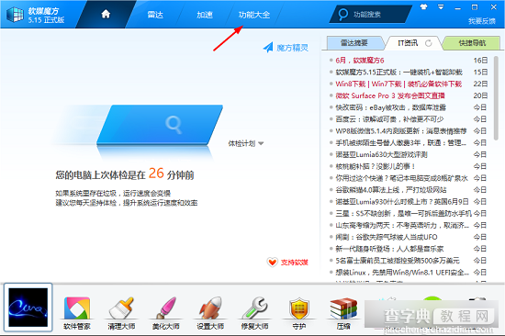Refresh the IT资讯 tab news

429,43
